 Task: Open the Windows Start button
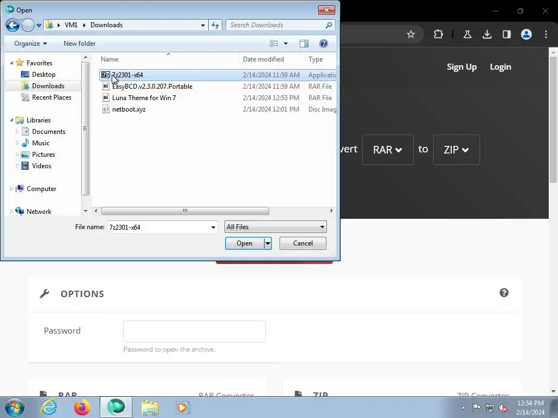click(x=14, y=407)
